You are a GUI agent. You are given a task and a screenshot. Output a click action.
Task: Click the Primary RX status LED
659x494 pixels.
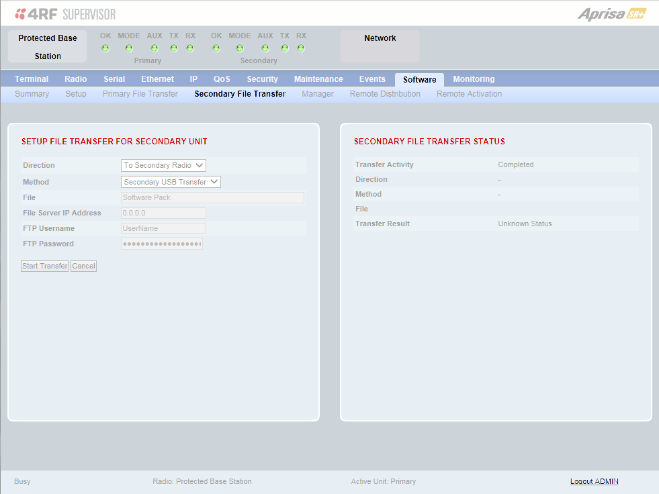coord(190,48)
